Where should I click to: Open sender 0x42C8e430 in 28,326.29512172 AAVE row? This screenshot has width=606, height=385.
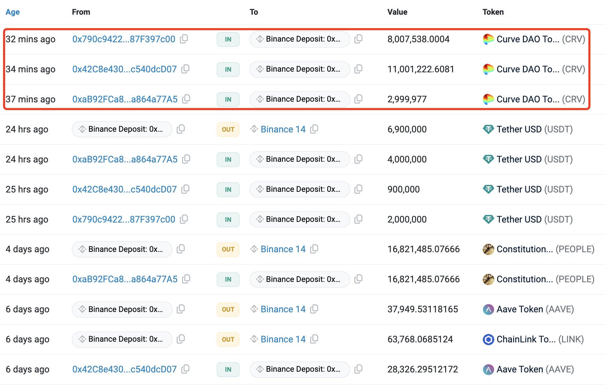click(125, 369)
